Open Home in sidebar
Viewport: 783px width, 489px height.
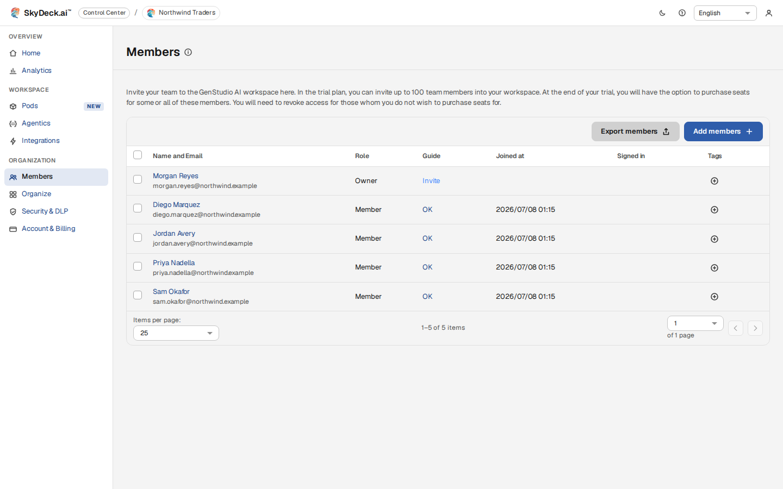pos(56,53)
